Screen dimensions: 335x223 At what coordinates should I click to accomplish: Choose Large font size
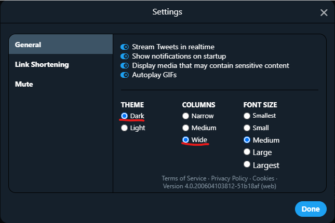tap(247, 152)
